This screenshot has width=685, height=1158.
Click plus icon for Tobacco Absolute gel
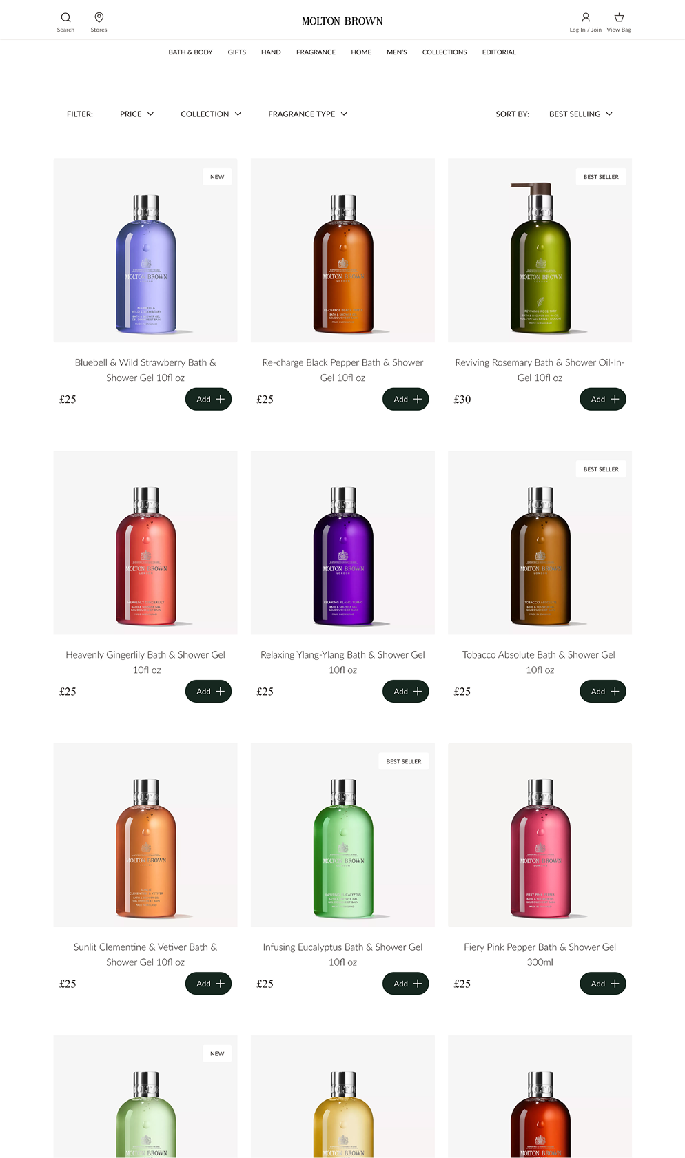615,692
